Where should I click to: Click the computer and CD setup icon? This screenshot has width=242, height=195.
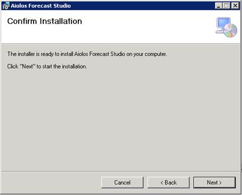coord(227,27)
